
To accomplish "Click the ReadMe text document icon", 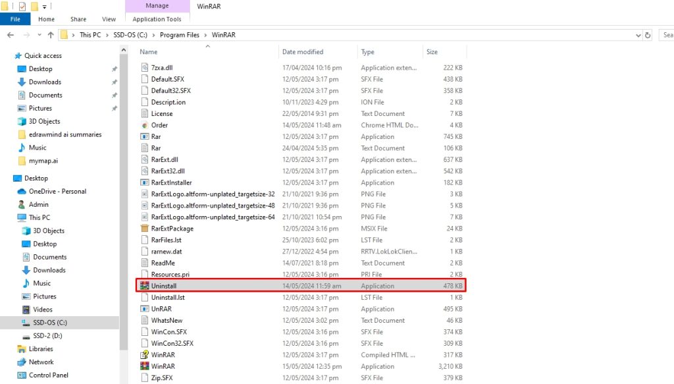I will tap(144, 263).
